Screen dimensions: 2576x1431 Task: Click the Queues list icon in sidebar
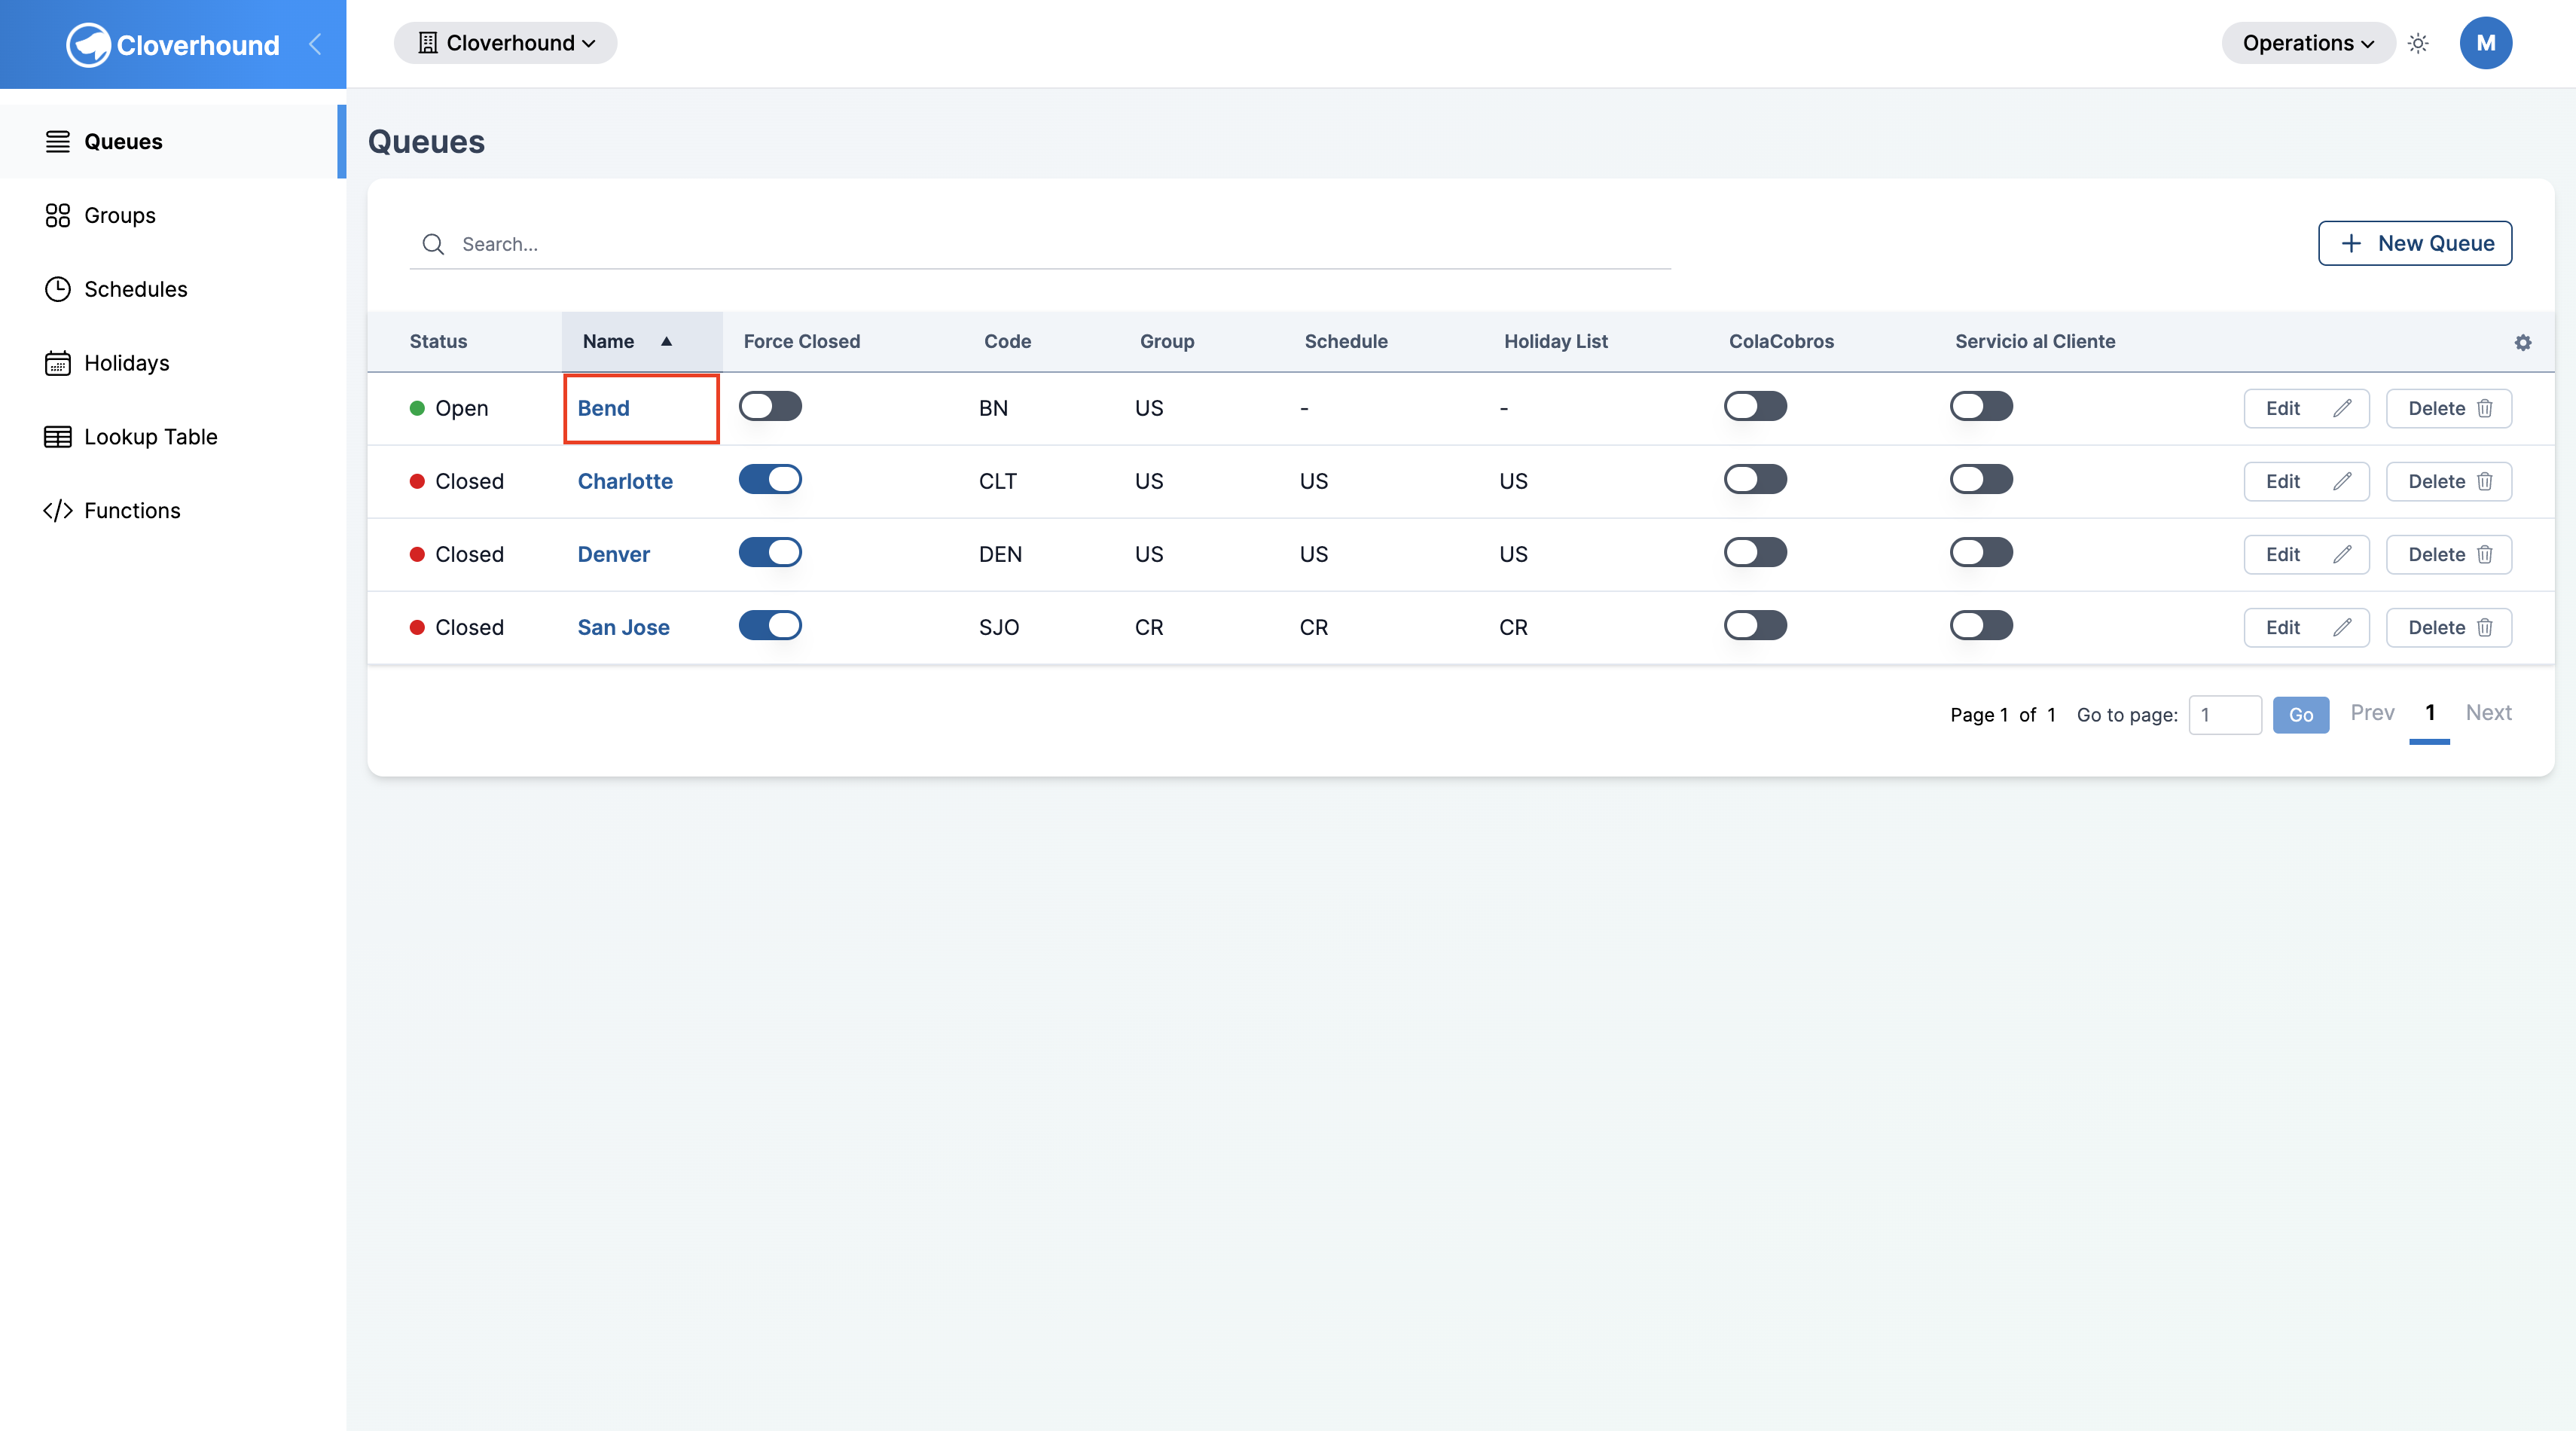coord(58,142)
